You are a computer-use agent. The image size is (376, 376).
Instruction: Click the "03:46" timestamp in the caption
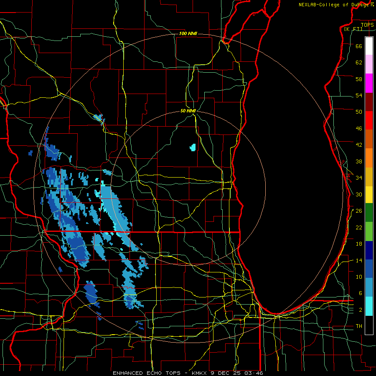(x=254, y=373)
